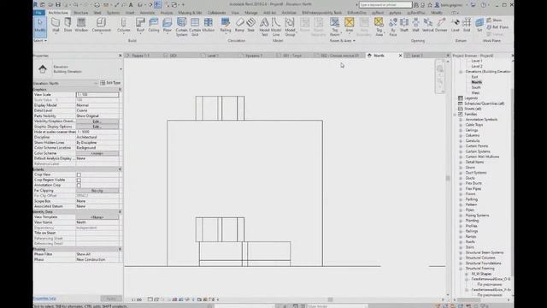The image size is (547, 308).
Task: Click the Edit Type button
Action: pyautogui.click(x=110, y=83)
